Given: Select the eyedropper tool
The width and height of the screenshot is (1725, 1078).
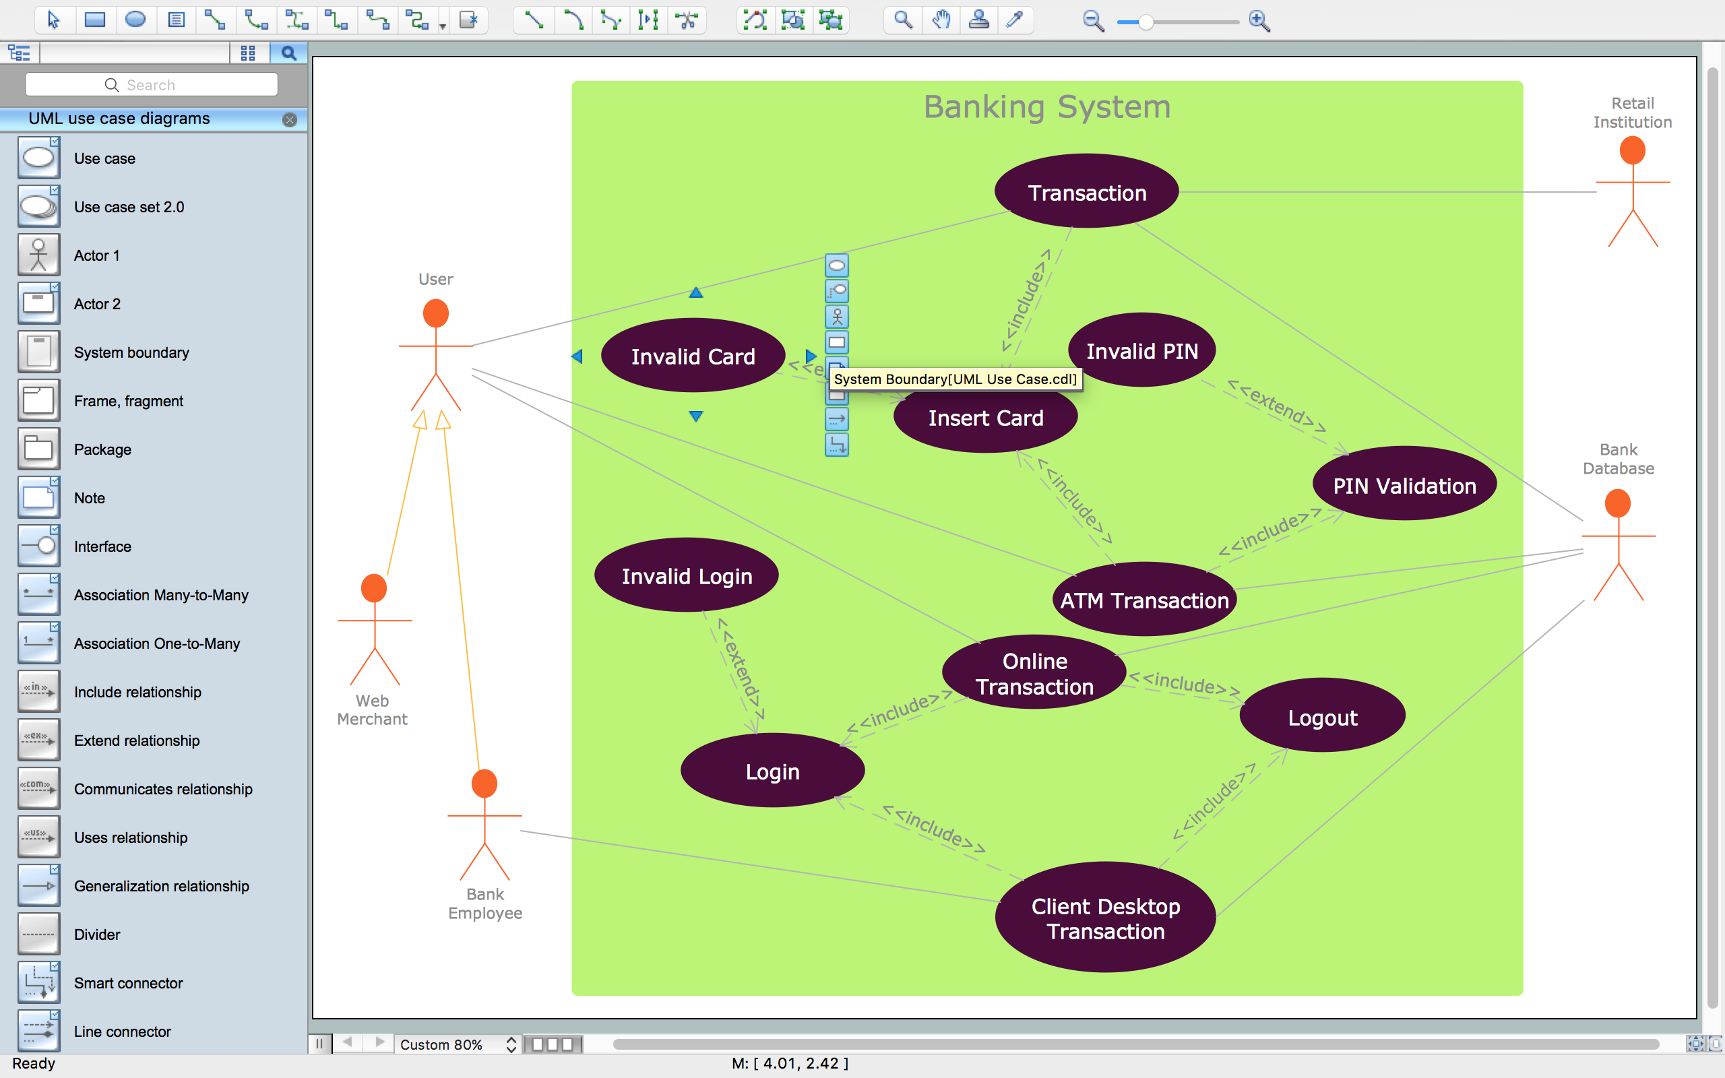Looking at the screenshot, I should click(1014, 20).
